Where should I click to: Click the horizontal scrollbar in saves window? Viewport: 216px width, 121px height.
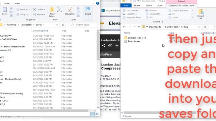point(44,111)
